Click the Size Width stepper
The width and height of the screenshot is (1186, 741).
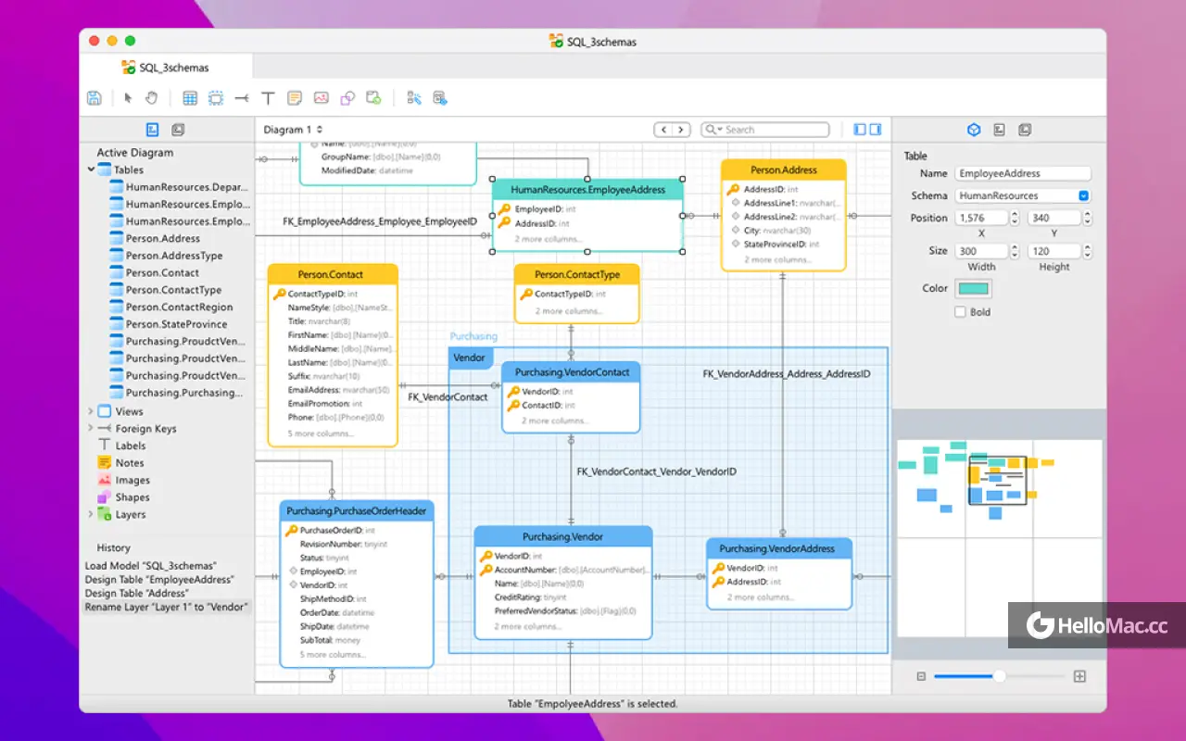point(1015,251)
